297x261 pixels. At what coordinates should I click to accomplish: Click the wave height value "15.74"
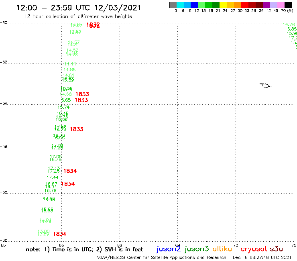pyautogui.click(x=64, y=107)
